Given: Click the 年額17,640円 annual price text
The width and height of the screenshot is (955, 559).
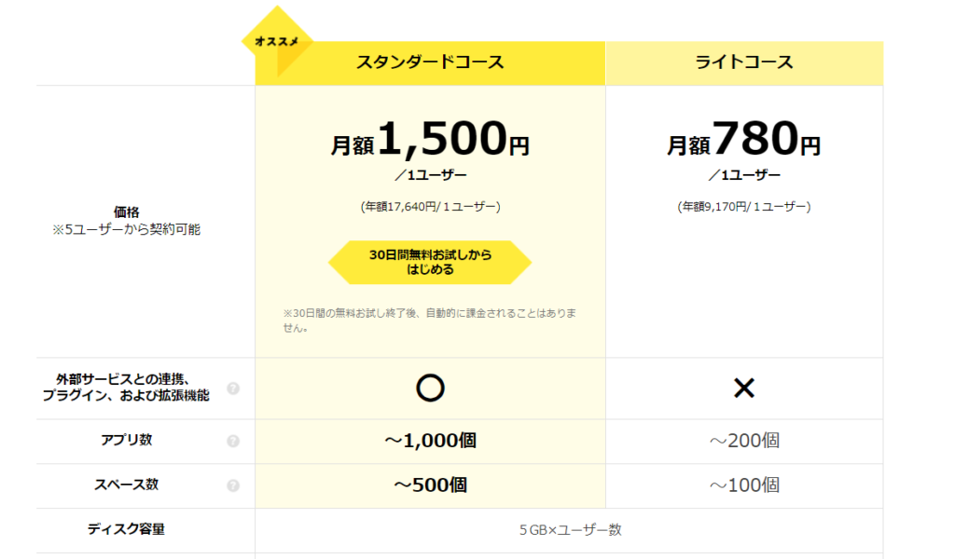Looking at the screenshot, I should tap(430, 207).
